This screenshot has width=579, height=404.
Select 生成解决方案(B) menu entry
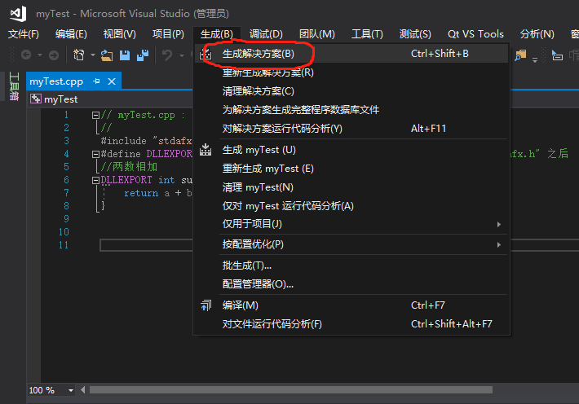click(351, 54)
